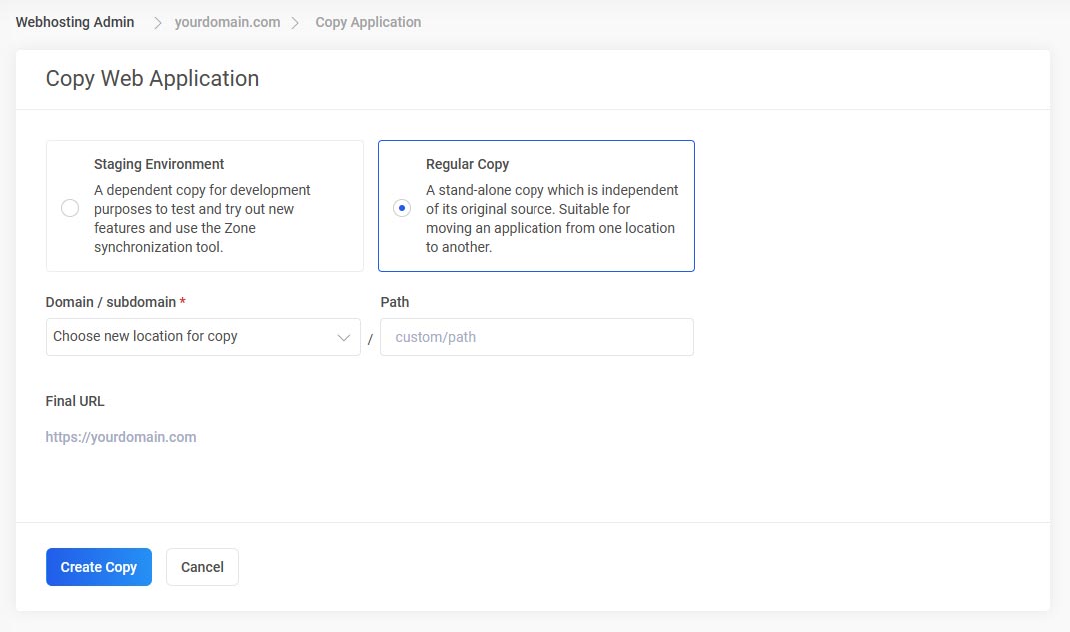Viewport: 1070px width, 632px height.
Task: Select the Regular Copy radio button
Action: point(402,207)
